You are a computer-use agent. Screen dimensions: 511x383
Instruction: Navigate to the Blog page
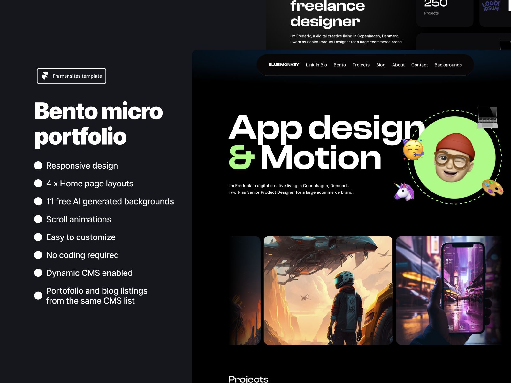point(381,65)
